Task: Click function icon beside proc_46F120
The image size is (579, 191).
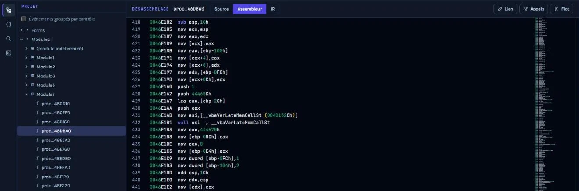Action: click(38, 177)
